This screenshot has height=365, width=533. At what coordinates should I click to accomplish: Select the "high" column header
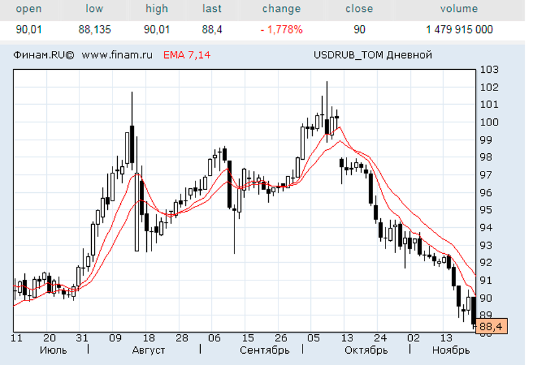157,9
